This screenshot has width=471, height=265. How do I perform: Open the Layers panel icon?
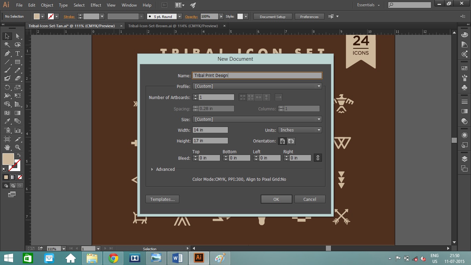464,159
